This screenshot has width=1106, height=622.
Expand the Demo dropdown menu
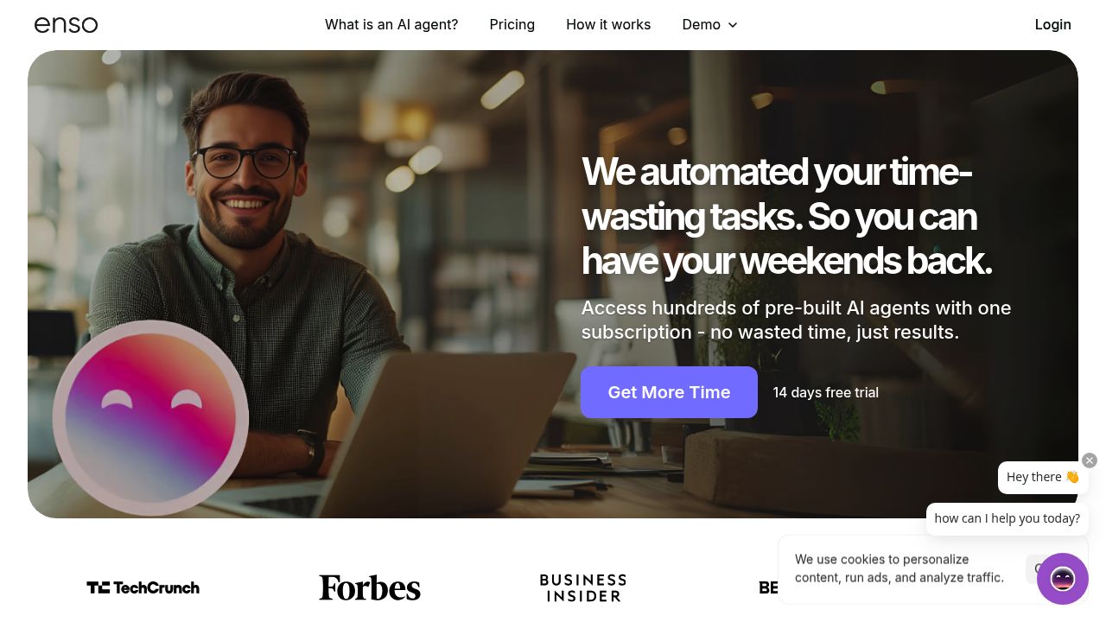click(709, 25)
